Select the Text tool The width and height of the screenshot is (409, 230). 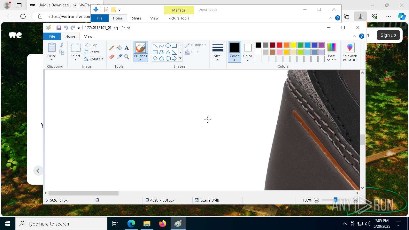pyautogui.click(x=127, y=48)
